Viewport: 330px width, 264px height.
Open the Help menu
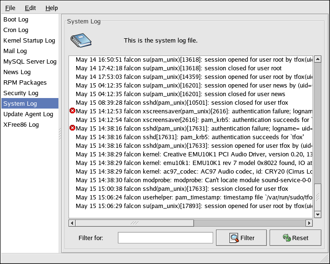tap(51, 8)
